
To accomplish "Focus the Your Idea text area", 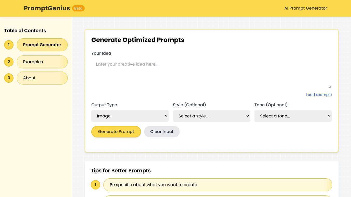I will 211,74.
